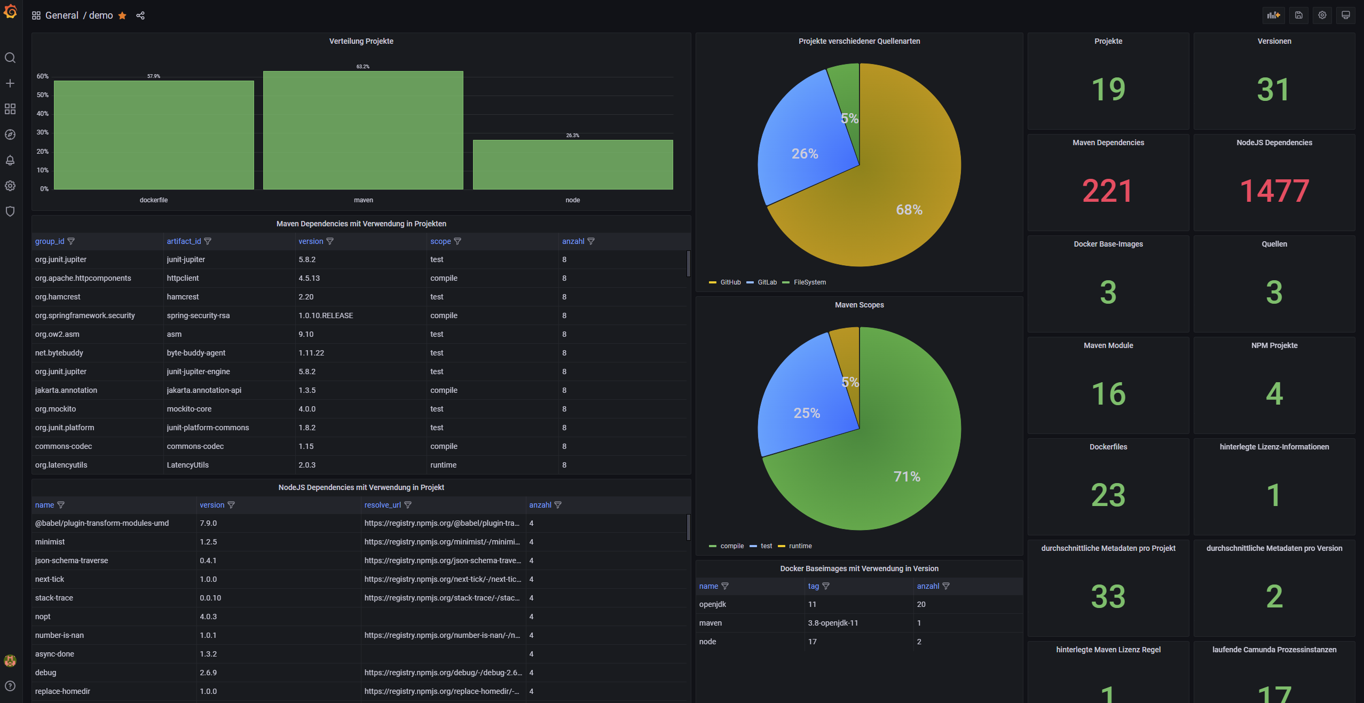1364x703 pixels.
Task: Open filter for group_id column
Action: click(71, 241)
